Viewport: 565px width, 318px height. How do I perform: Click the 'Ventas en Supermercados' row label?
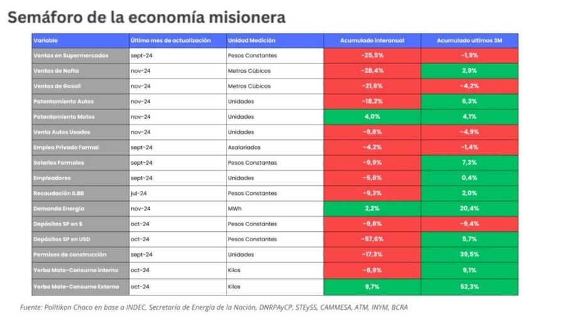click(x=71, y=55)
